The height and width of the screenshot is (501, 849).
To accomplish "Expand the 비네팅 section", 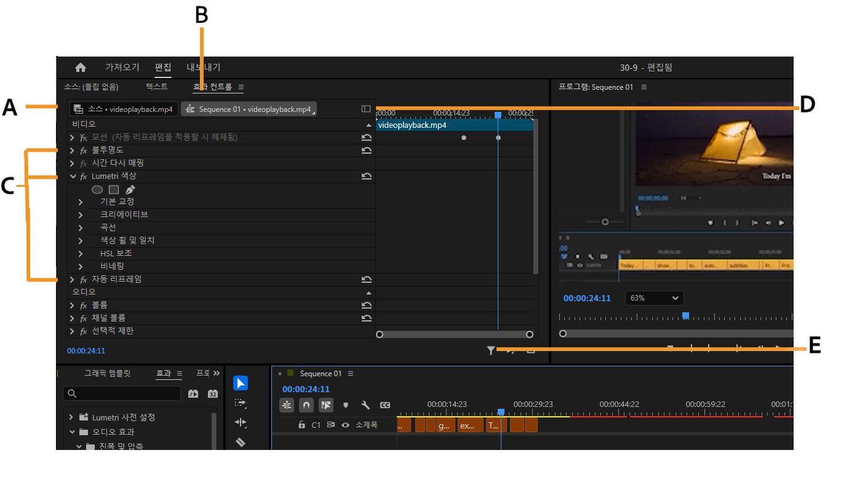I will click(81, 267).
